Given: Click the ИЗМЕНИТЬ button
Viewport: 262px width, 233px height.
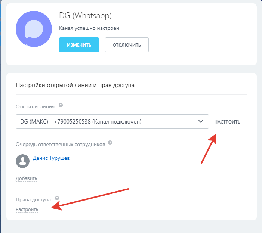Looking at the screenshot, I should coord(79,45).
